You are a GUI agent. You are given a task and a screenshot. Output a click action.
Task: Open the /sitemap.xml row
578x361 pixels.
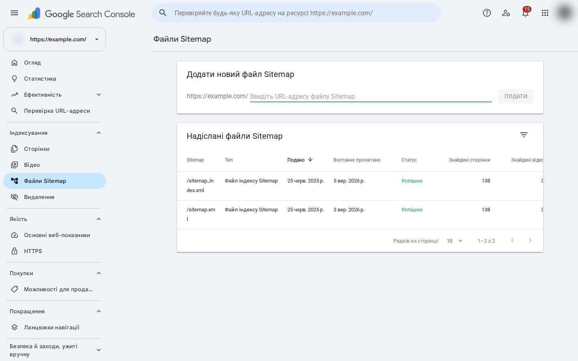tap(360, 215)
